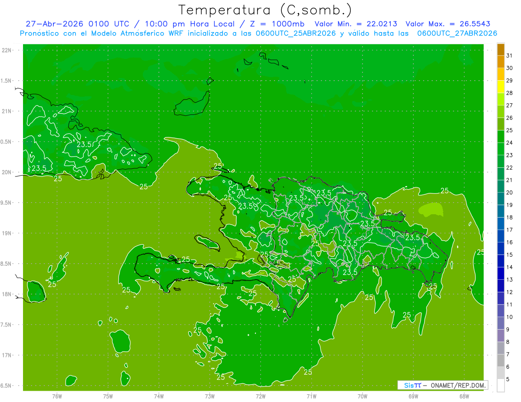This screenshot has height=402, width=521.
Task: Click the orange 31 degree legend swatch
Action: coord(501,49)
